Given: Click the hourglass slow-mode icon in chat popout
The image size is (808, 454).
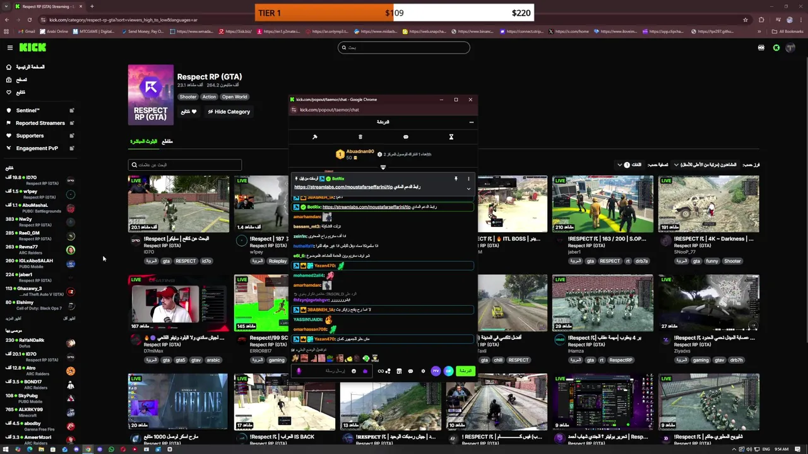Looking at the screenshot, I should (x=451, y=137).
